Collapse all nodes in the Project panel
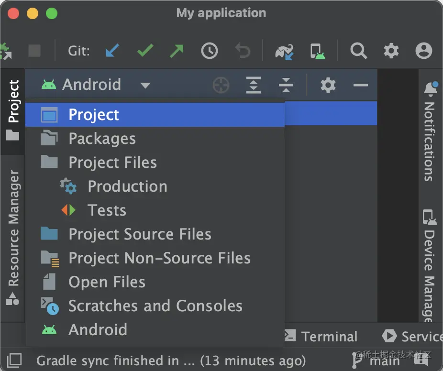Screen dimensions: 443x371 [286, 85]
